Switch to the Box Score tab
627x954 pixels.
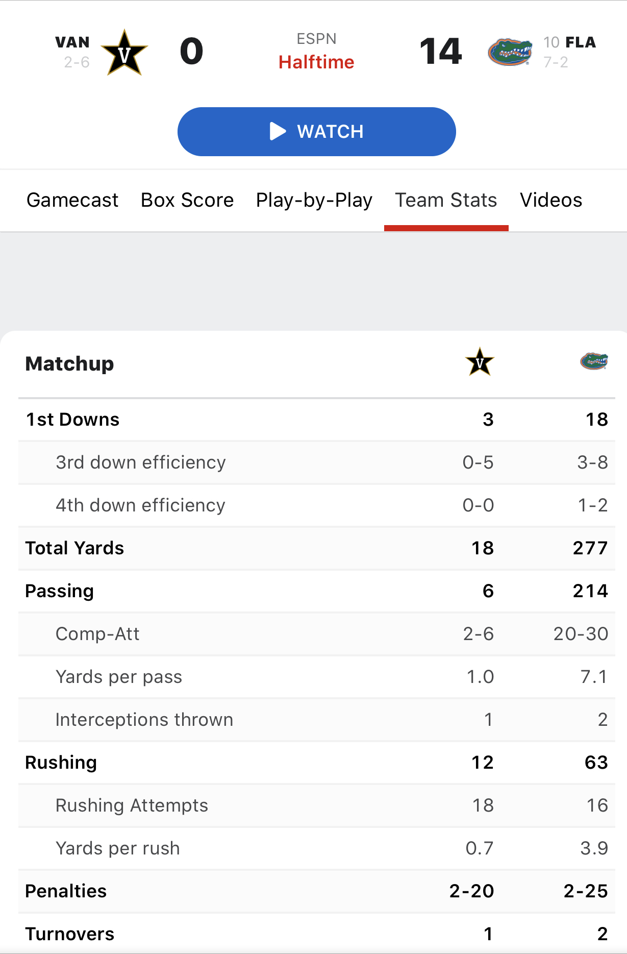point(187,200)
